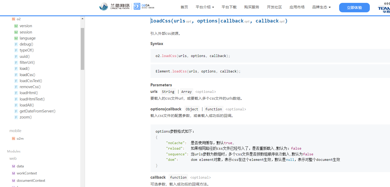Click the F badge beside zoom()
The height and width of the screenshot is (187, 390).
[x=16, y=117]
